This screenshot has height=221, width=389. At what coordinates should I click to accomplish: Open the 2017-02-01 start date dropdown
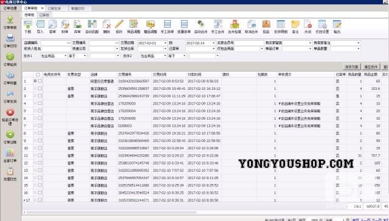click(165, 43)
